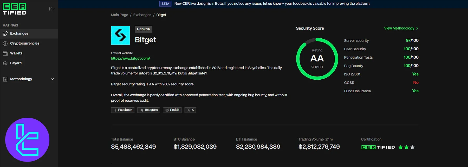Click the CCSS row
This screenshot has height=167, width=468.
coord(381,83)
